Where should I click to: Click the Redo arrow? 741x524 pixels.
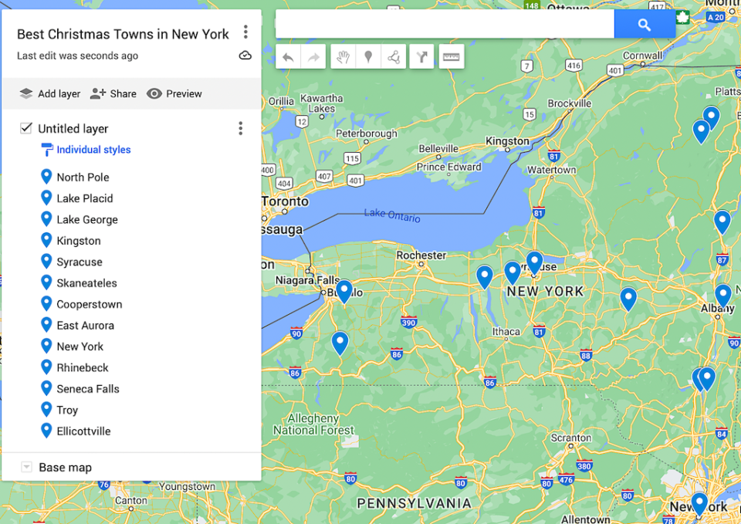tap(312, 56)
